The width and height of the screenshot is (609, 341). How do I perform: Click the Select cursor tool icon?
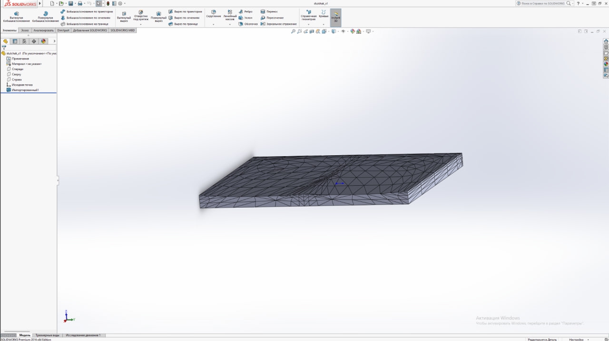[98, 3]
